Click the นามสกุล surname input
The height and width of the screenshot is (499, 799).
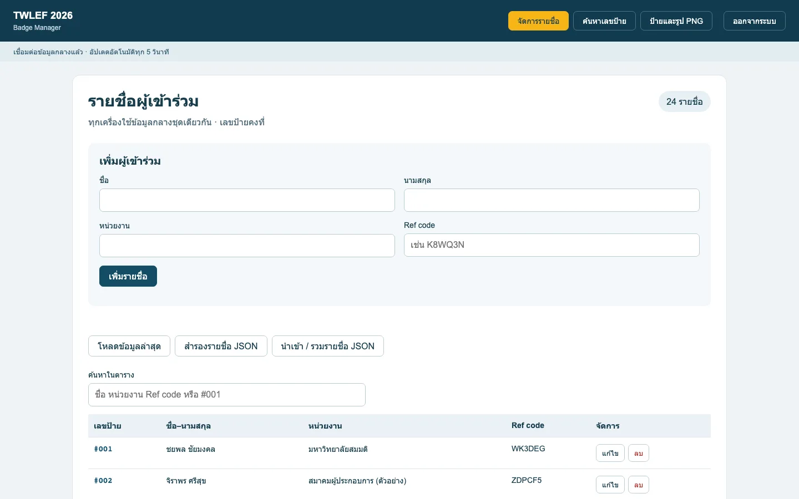click(552, 200)
